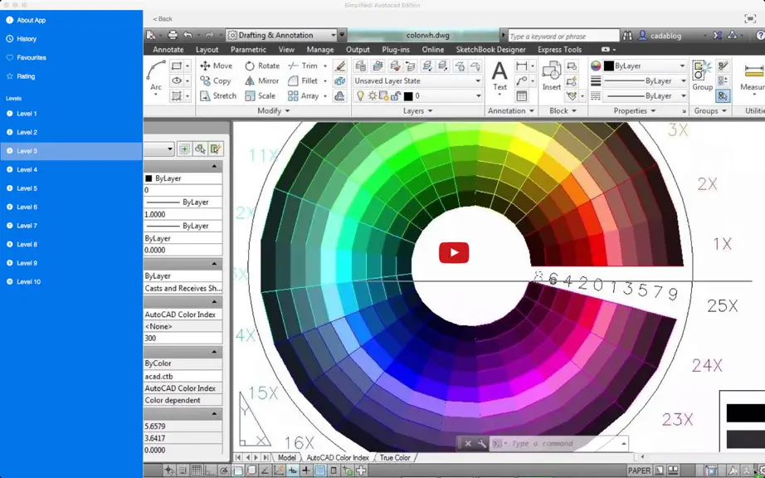Viewport: 765px width, 478px height.
Task: Click the Copy tool
Action: pos(215,81)
